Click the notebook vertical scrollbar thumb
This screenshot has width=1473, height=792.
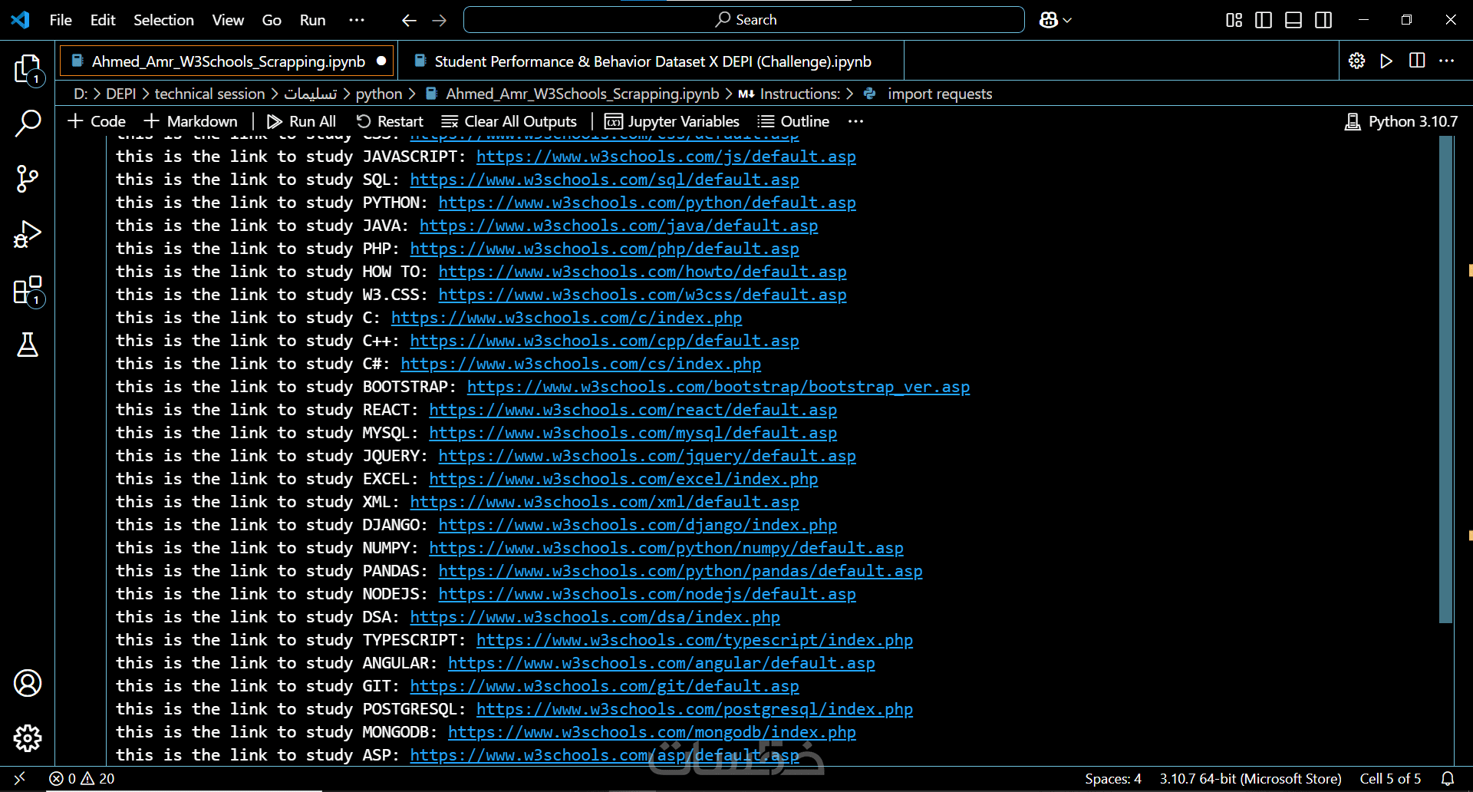pos(1446,380)
